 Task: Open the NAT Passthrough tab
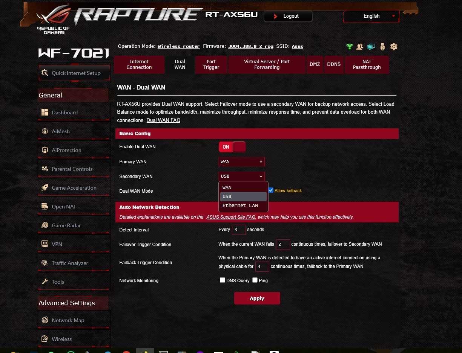pos(367,64)
